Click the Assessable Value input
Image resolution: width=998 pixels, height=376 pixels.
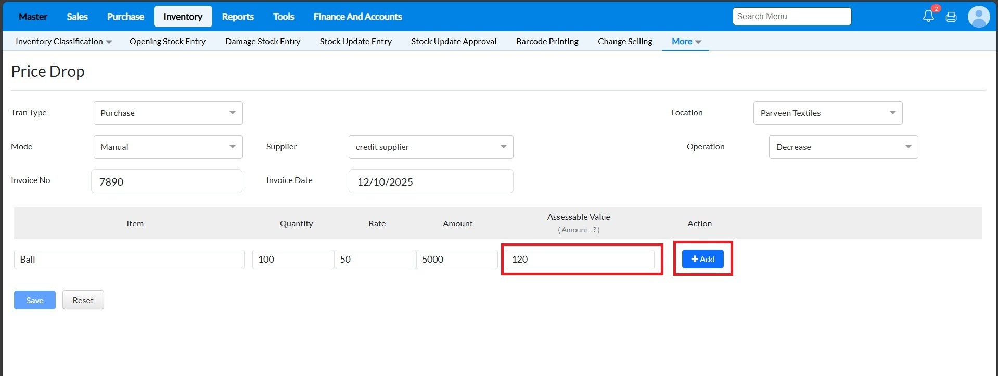580,259
